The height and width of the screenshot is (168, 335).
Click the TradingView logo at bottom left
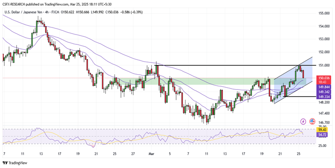(x=15, y=163)
